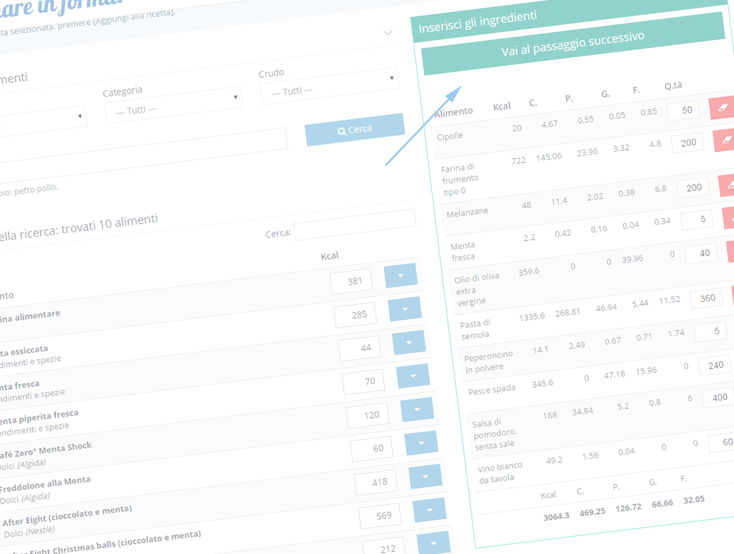Remove Cipolle with its eraser button
734x554 pixels.
(x=722, y=108)
